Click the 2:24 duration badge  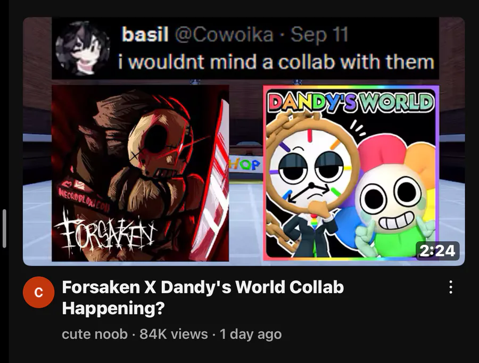(437, 251)
